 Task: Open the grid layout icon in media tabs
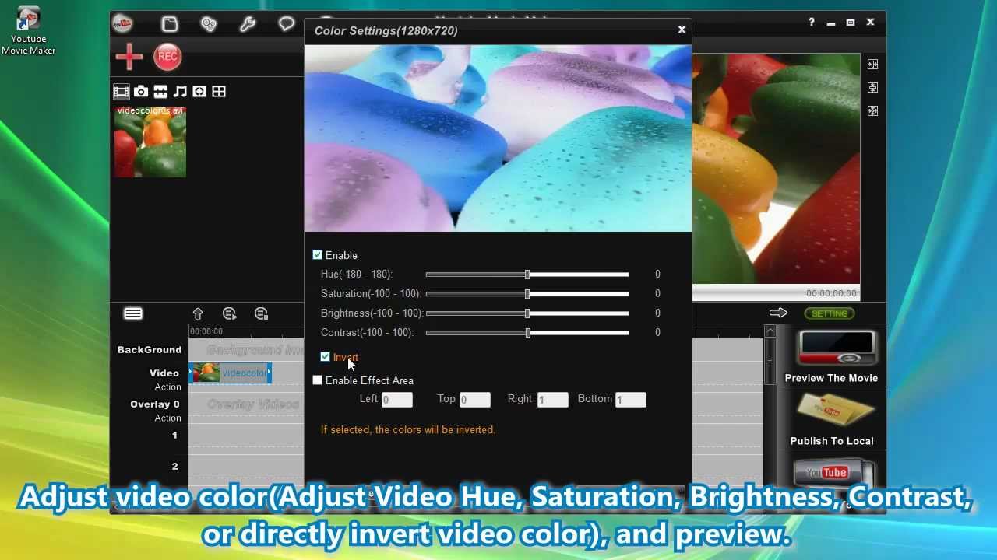pyautogui.click(x=219, y=92)
